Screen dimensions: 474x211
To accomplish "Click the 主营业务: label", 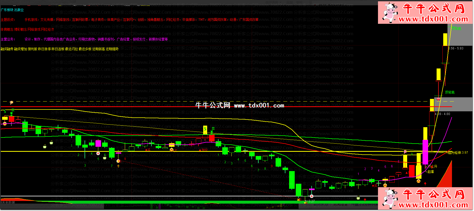I will click(x=8, y=39).
